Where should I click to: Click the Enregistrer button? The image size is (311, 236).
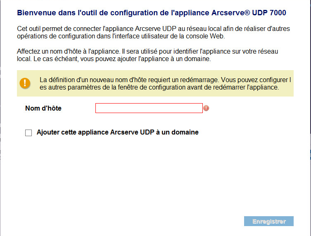pyautogui.click(x=269, y=221)
